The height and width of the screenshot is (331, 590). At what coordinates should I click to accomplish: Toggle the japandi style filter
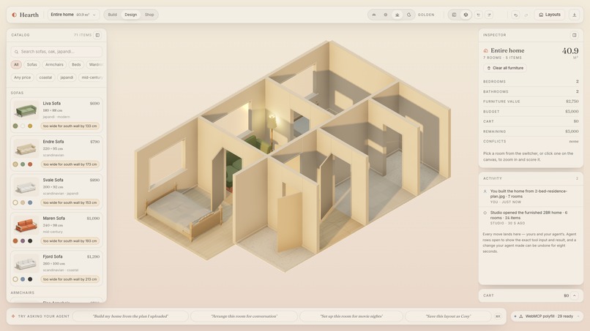click(x=67, y=77)
